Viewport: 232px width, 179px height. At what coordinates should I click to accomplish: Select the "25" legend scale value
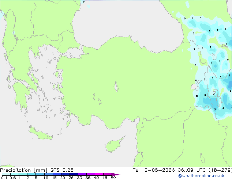[71, 178]
